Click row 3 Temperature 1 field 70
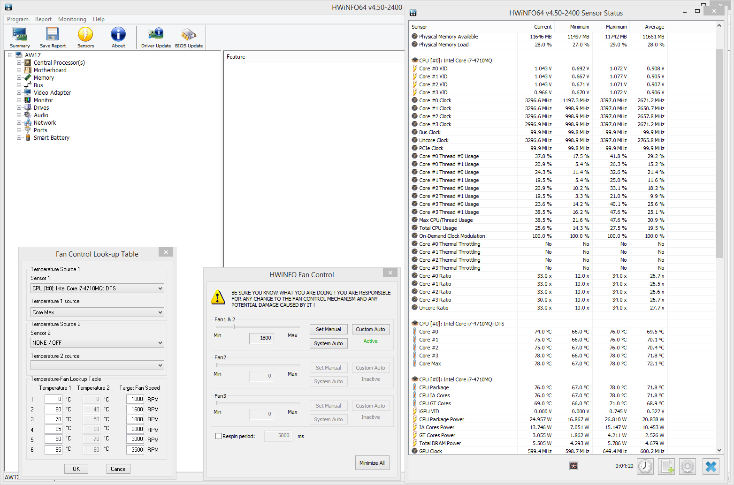 click(54, 419)
